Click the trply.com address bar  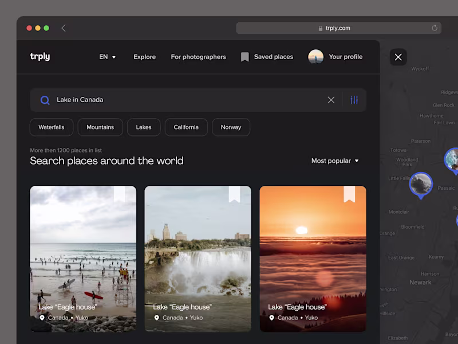point(338,28)
